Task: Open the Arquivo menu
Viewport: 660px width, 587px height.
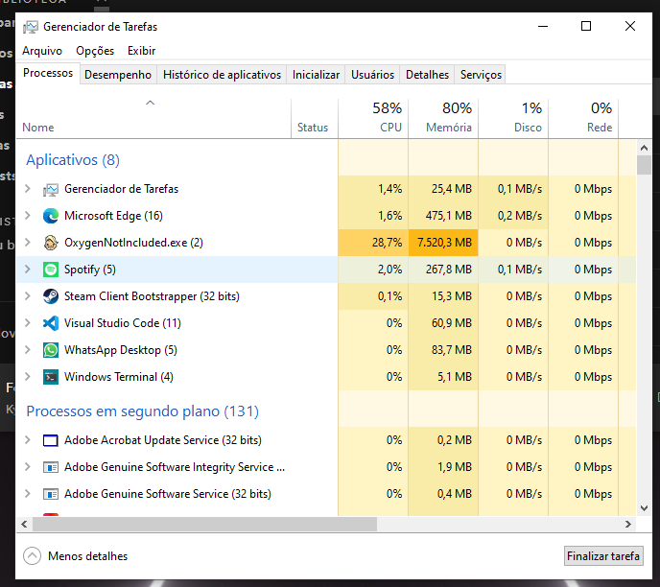Action: 42,51
